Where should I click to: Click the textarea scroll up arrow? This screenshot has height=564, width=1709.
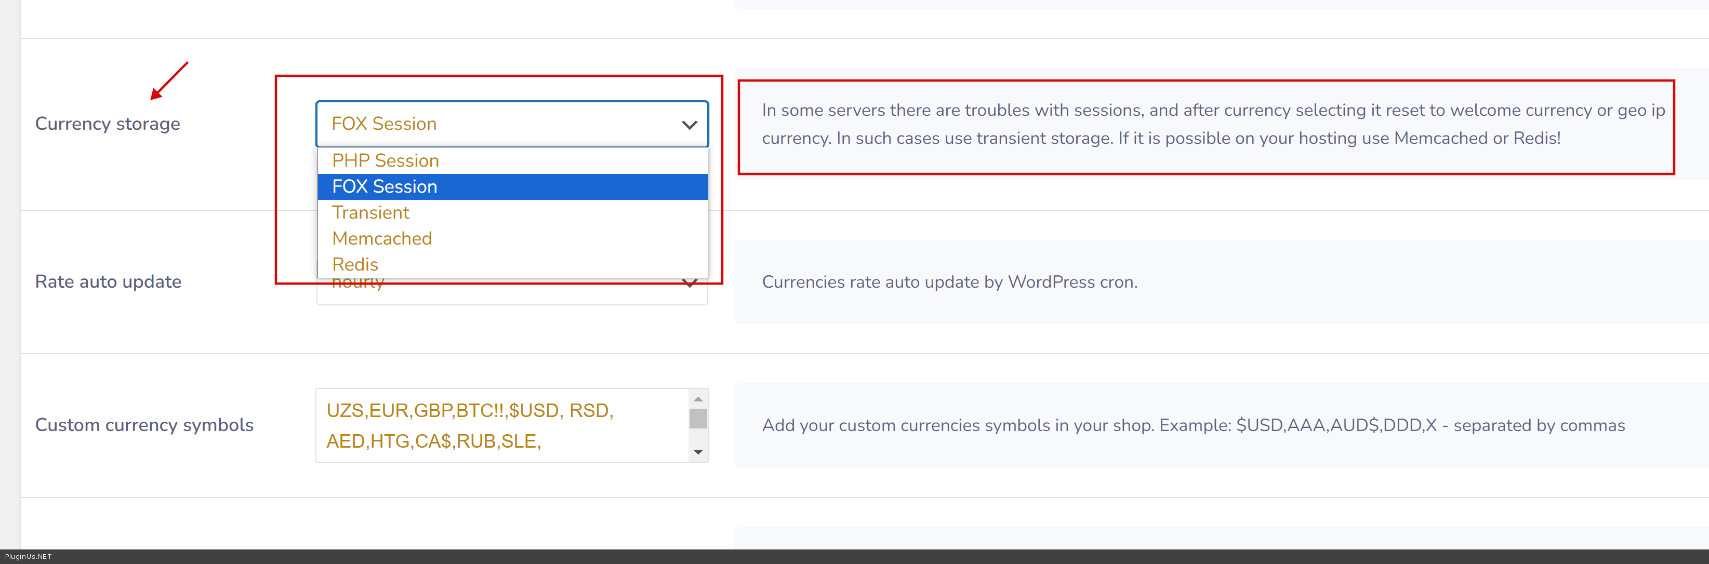point(698,399)
